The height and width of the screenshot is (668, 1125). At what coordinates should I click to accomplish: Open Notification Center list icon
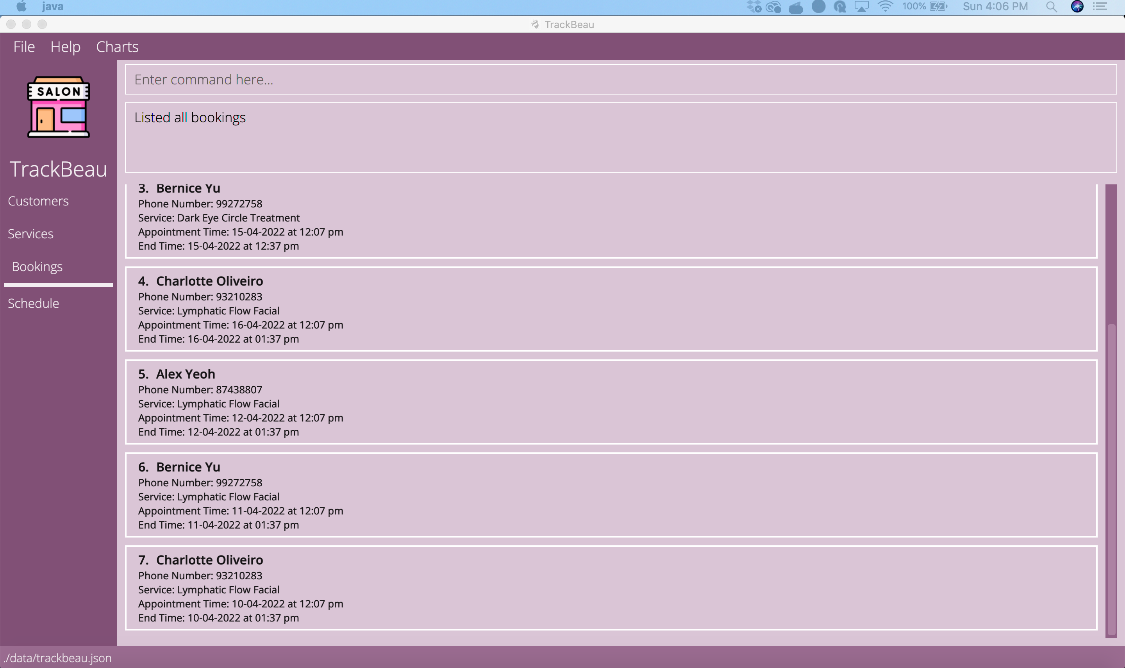point(1100,6)
